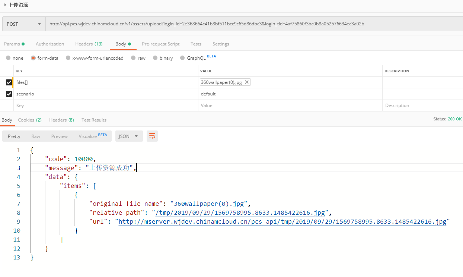Uncheck the files[] parameter checkbox
Viewport: 463px width, 277px height.
(9, 82)
